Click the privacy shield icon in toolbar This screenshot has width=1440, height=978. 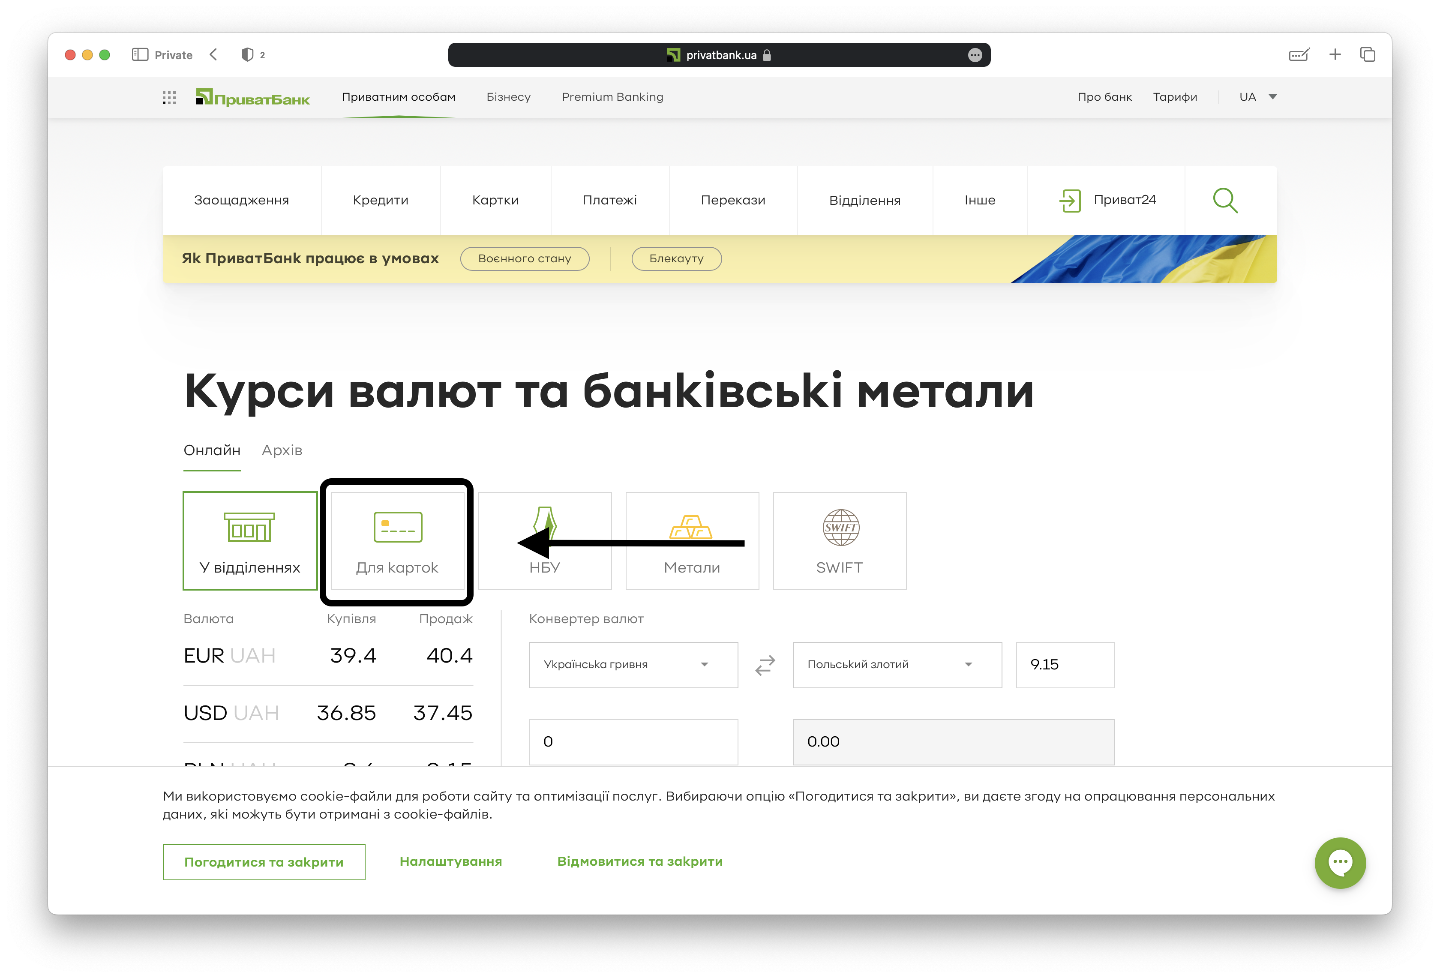pos(247,54)
